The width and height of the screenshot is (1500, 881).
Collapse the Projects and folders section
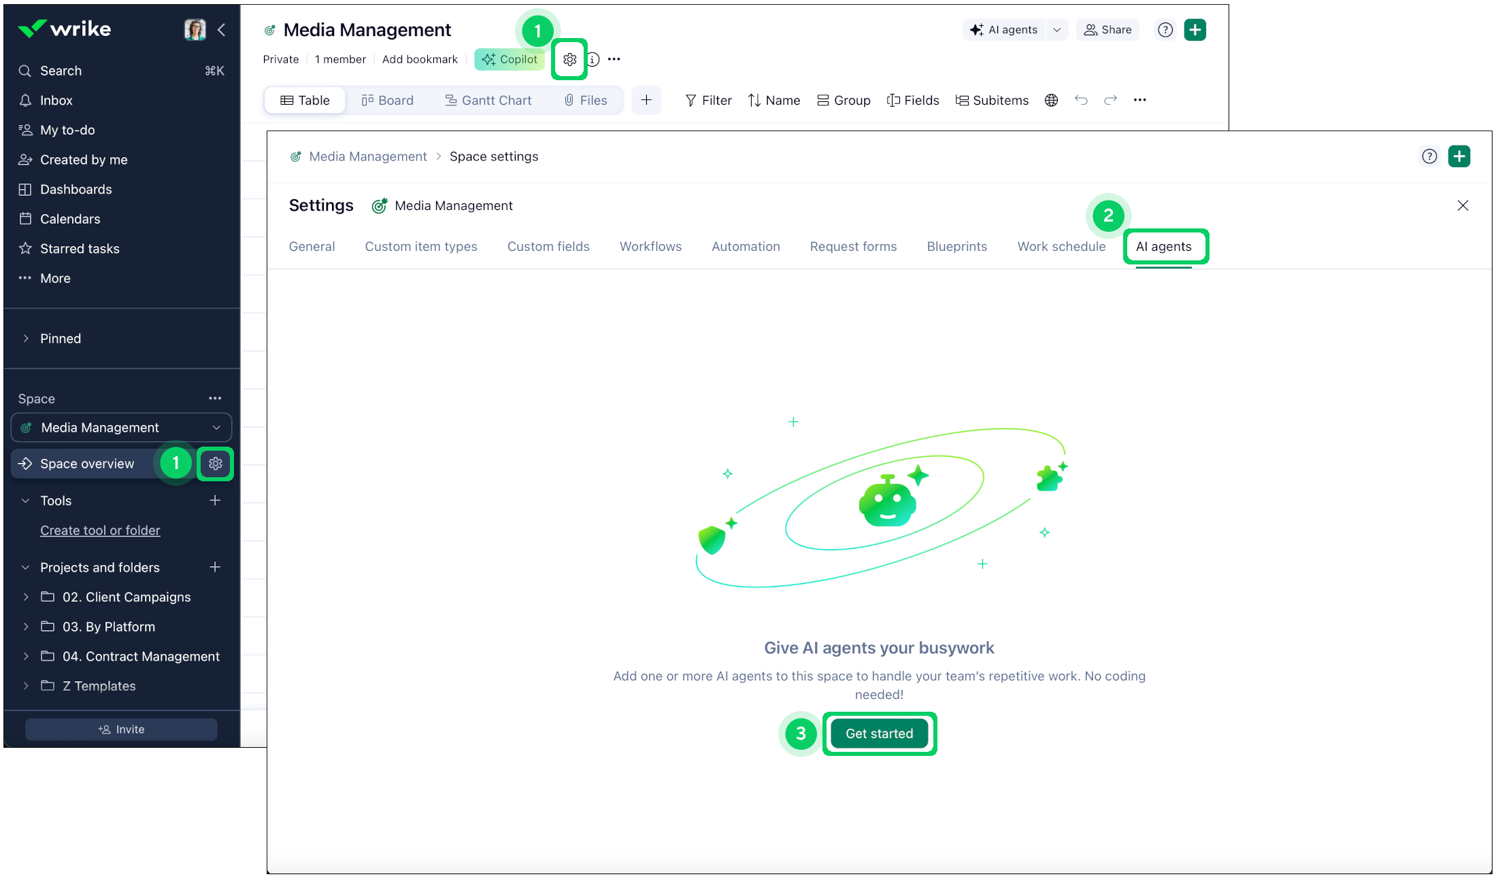click(x=26, y=568)
